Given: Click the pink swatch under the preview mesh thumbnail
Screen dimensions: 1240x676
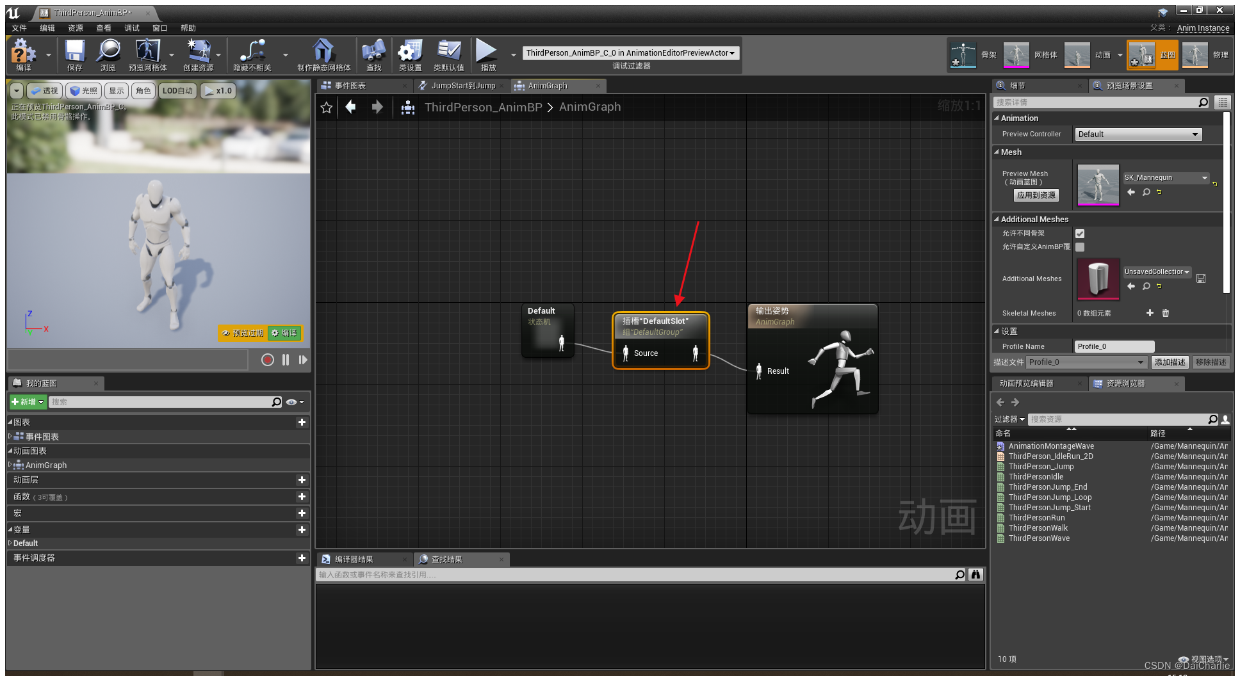Looking at the screenshot, I should point(1098,205).
